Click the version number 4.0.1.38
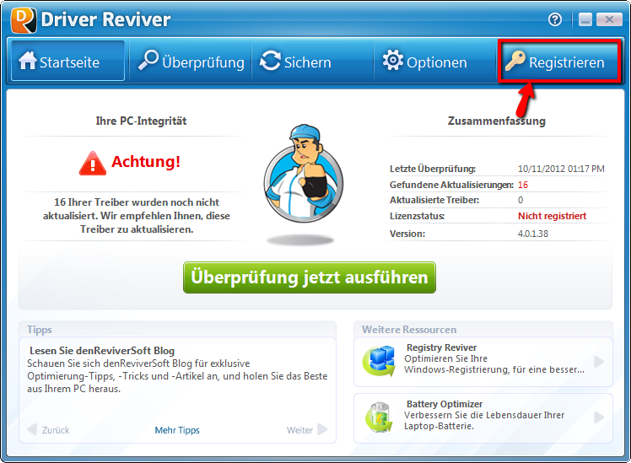Screen dimensions: 631x463 click(x=533, y=234)
